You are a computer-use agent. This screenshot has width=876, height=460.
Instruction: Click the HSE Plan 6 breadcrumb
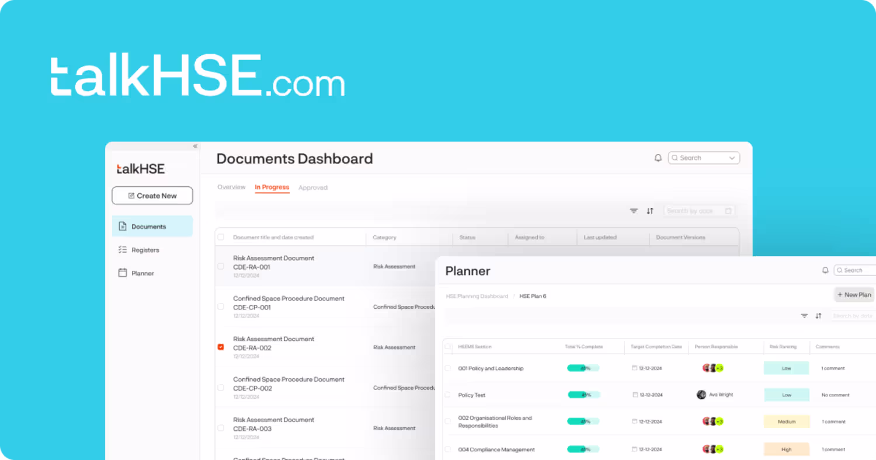[x=533, y=296]
